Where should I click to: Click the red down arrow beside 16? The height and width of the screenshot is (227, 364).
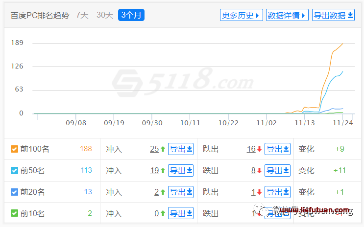259,149
